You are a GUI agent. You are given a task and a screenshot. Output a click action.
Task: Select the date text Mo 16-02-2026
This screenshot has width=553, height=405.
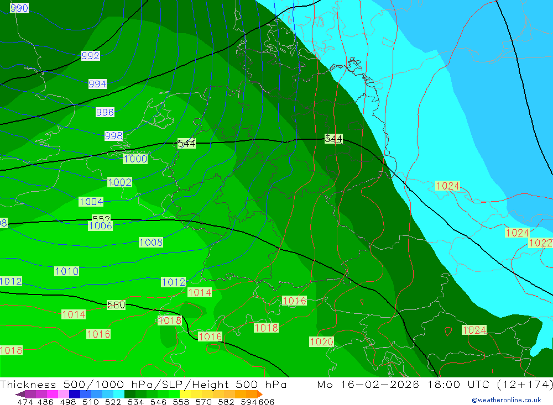pyautogui.click(x=368, y=384)
